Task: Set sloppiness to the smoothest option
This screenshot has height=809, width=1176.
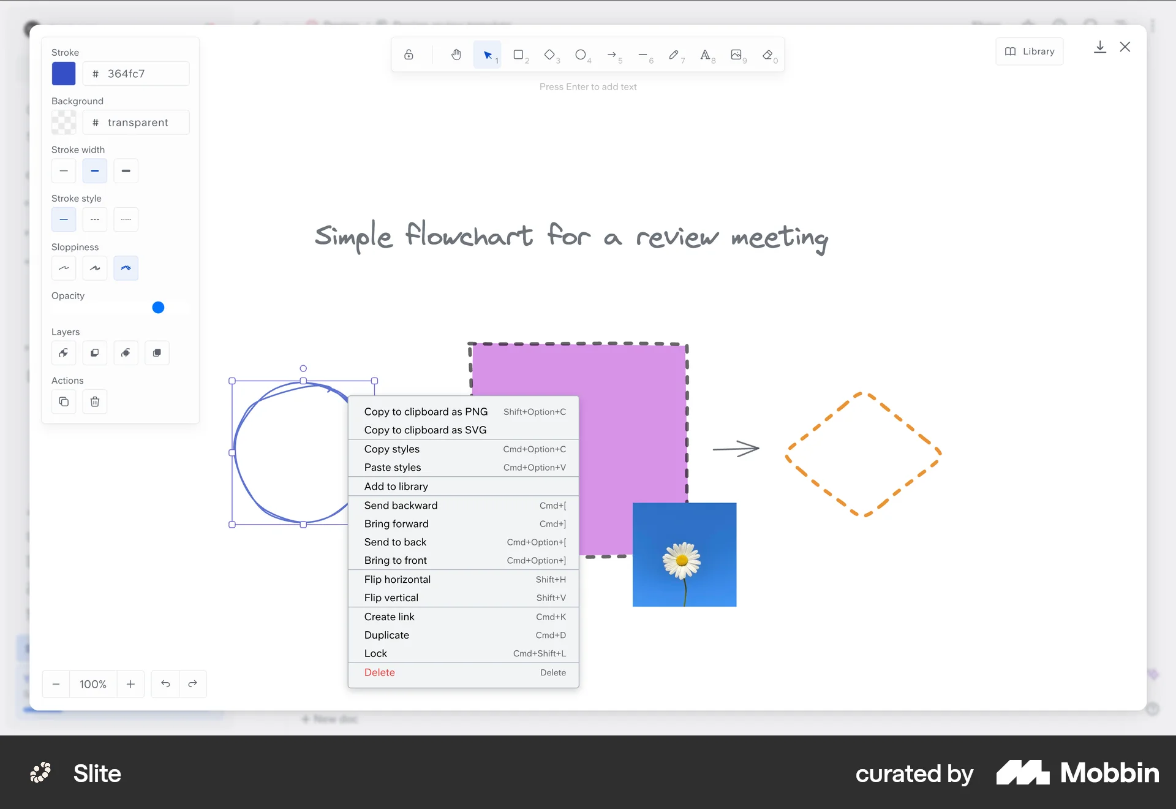Action: (64, 268)
